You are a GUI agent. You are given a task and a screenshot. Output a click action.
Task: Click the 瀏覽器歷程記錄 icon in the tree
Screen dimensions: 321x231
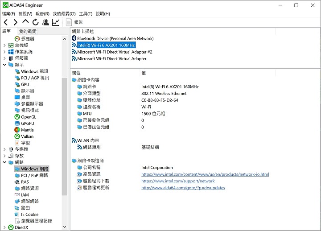tap(17, 221)
